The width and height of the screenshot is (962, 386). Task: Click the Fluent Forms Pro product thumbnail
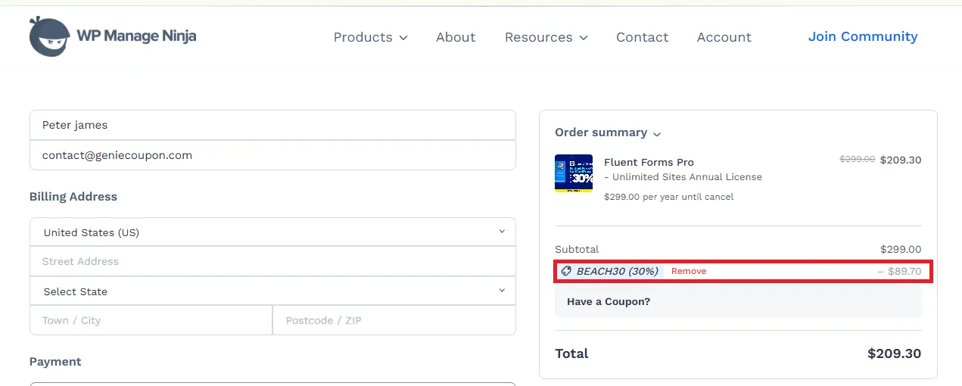point(574,173)
